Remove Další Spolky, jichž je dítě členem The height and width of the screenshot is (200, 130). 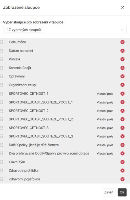[x=122, y=145]
